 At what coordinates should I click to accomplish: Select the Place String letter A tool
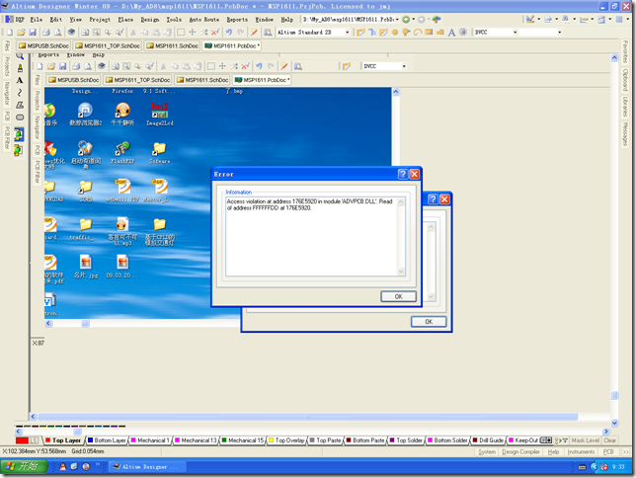(451, 33)
